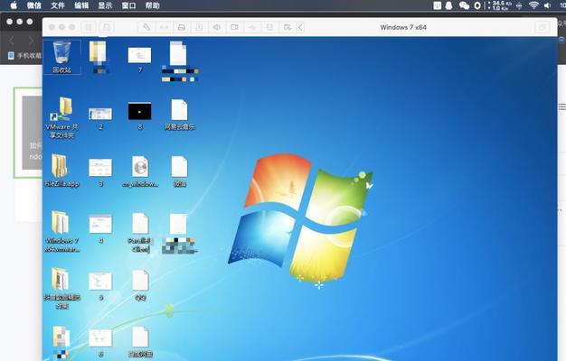Select the Windows 7 x64.vmwar... folder
The height and width of the screenshot is (361, 566).
click(x=61, y=231)
